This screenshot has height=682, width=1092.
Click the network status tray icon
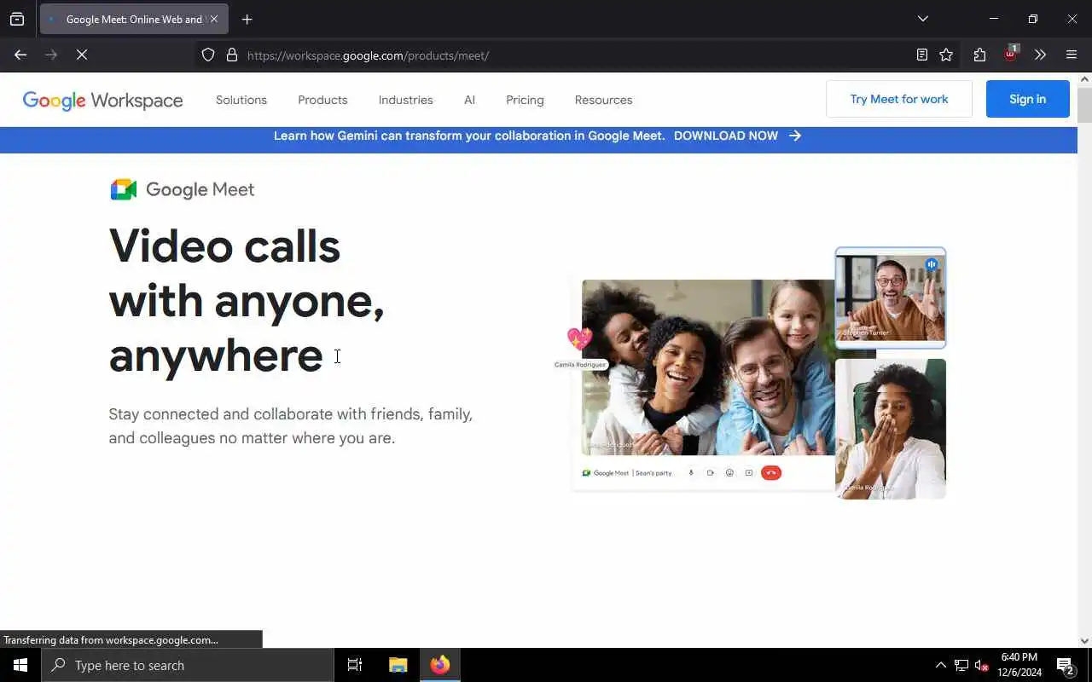961,665
